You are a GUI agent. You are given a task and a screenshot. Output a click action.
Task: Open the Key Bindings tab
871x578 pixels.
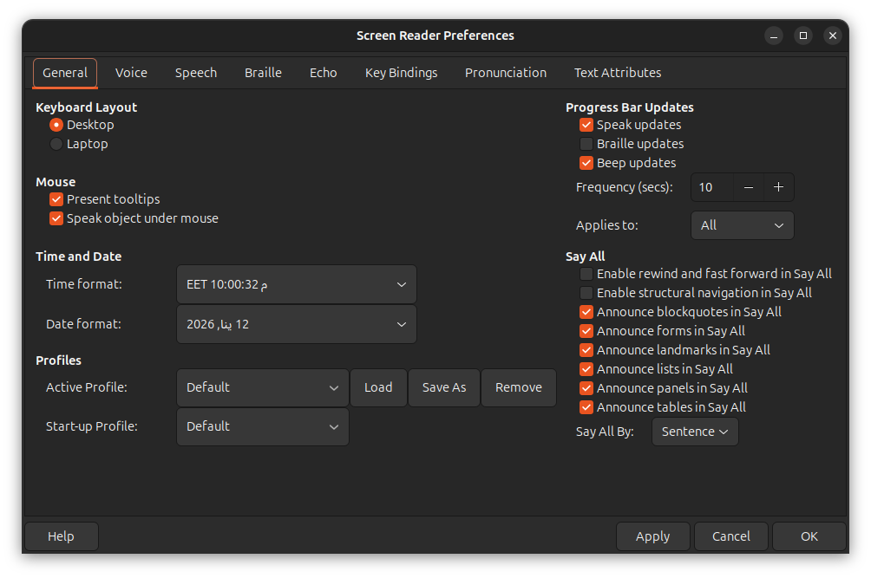[401, 73]
